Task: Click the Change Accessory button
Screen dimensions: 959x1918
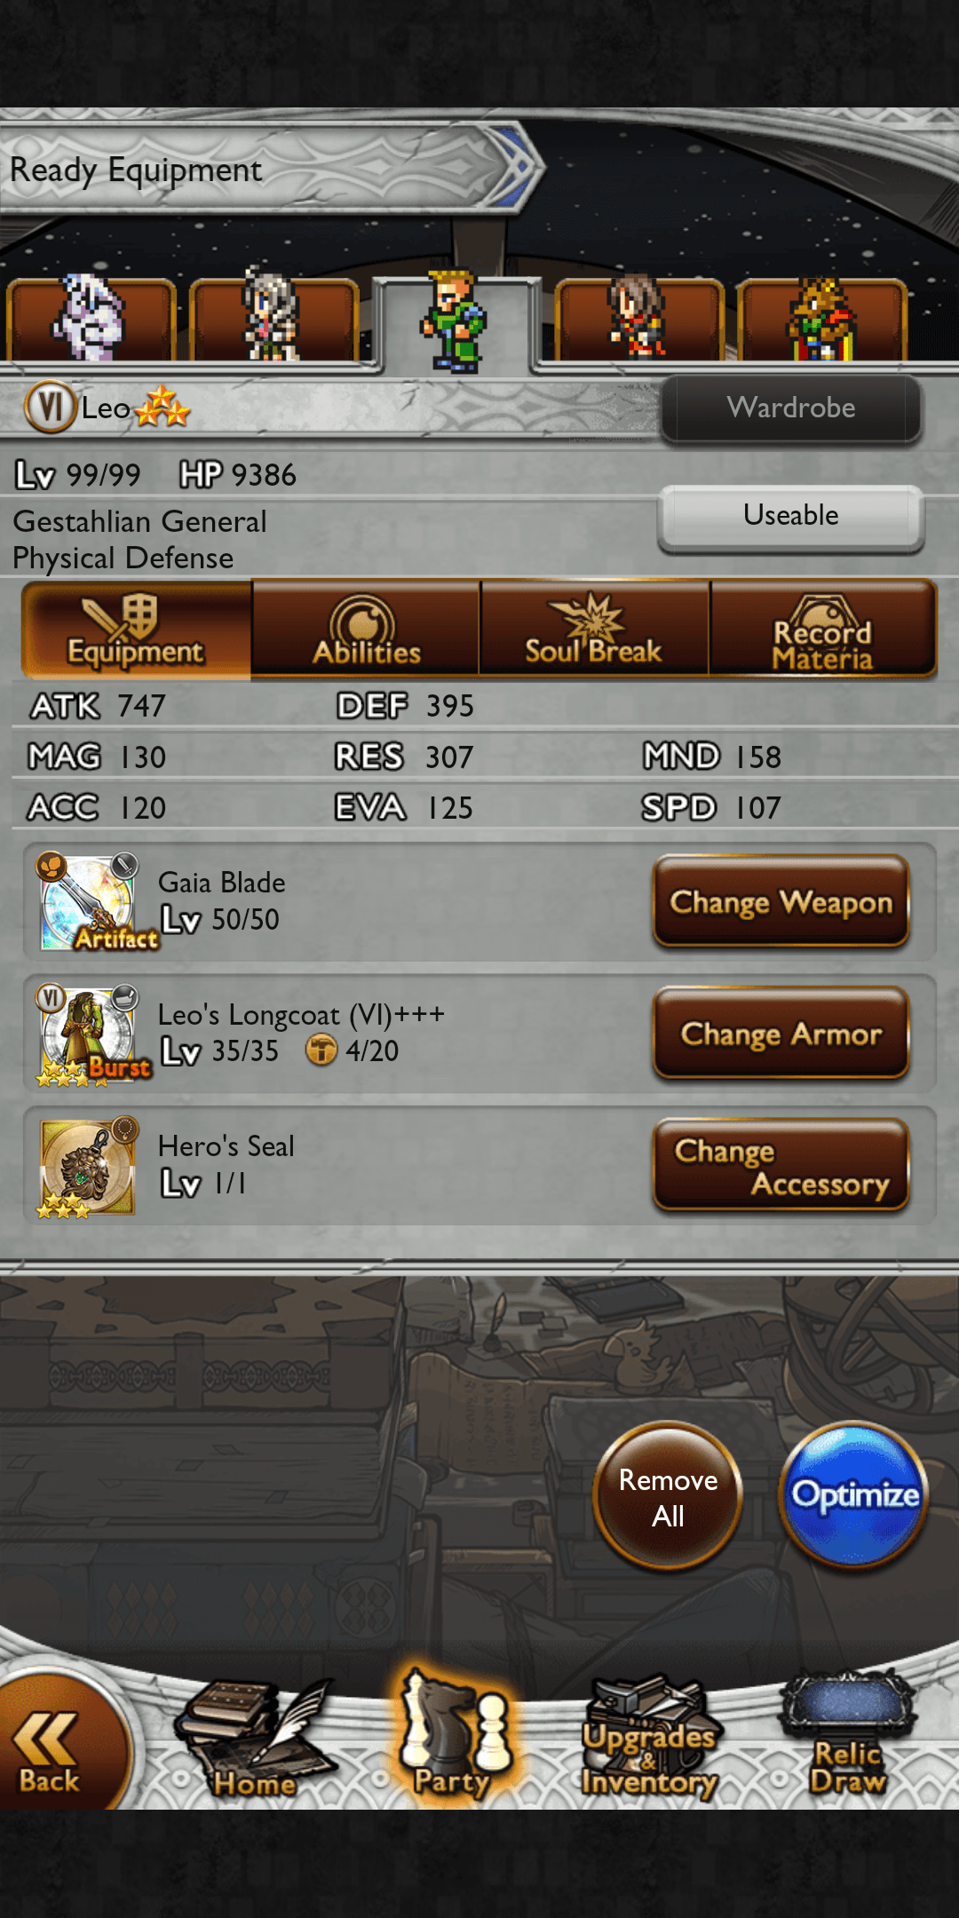Action: click(x=781, y=1165)
